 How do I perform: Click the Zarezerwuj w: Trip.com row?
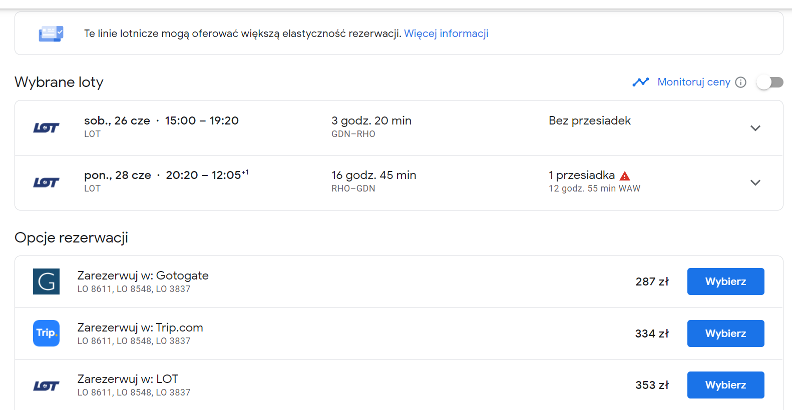399,333
